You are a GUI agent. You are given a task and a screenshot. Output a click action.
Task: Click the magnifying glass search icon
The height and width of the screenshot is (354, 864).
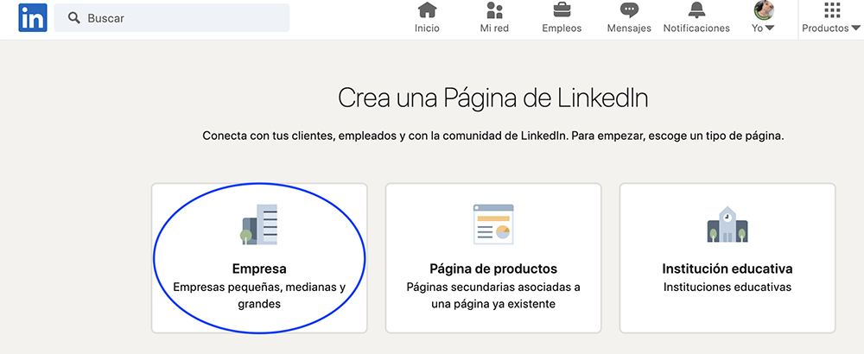tap(73, 17)
